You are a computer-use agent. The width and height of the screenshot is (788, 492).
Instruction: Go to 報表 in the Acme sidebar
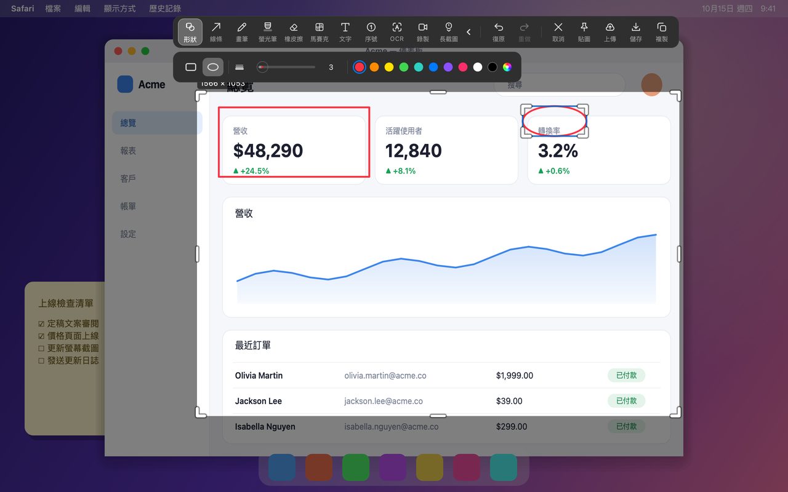(x=157, y=151)
